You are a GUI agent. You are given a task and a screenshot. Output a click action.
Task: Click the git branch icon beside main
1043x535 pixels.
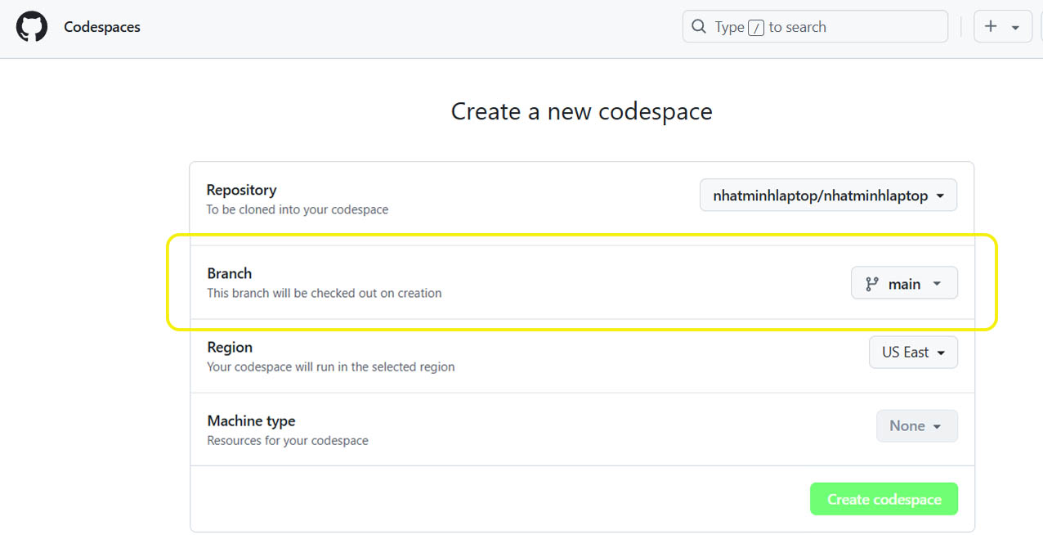point(872,284)
